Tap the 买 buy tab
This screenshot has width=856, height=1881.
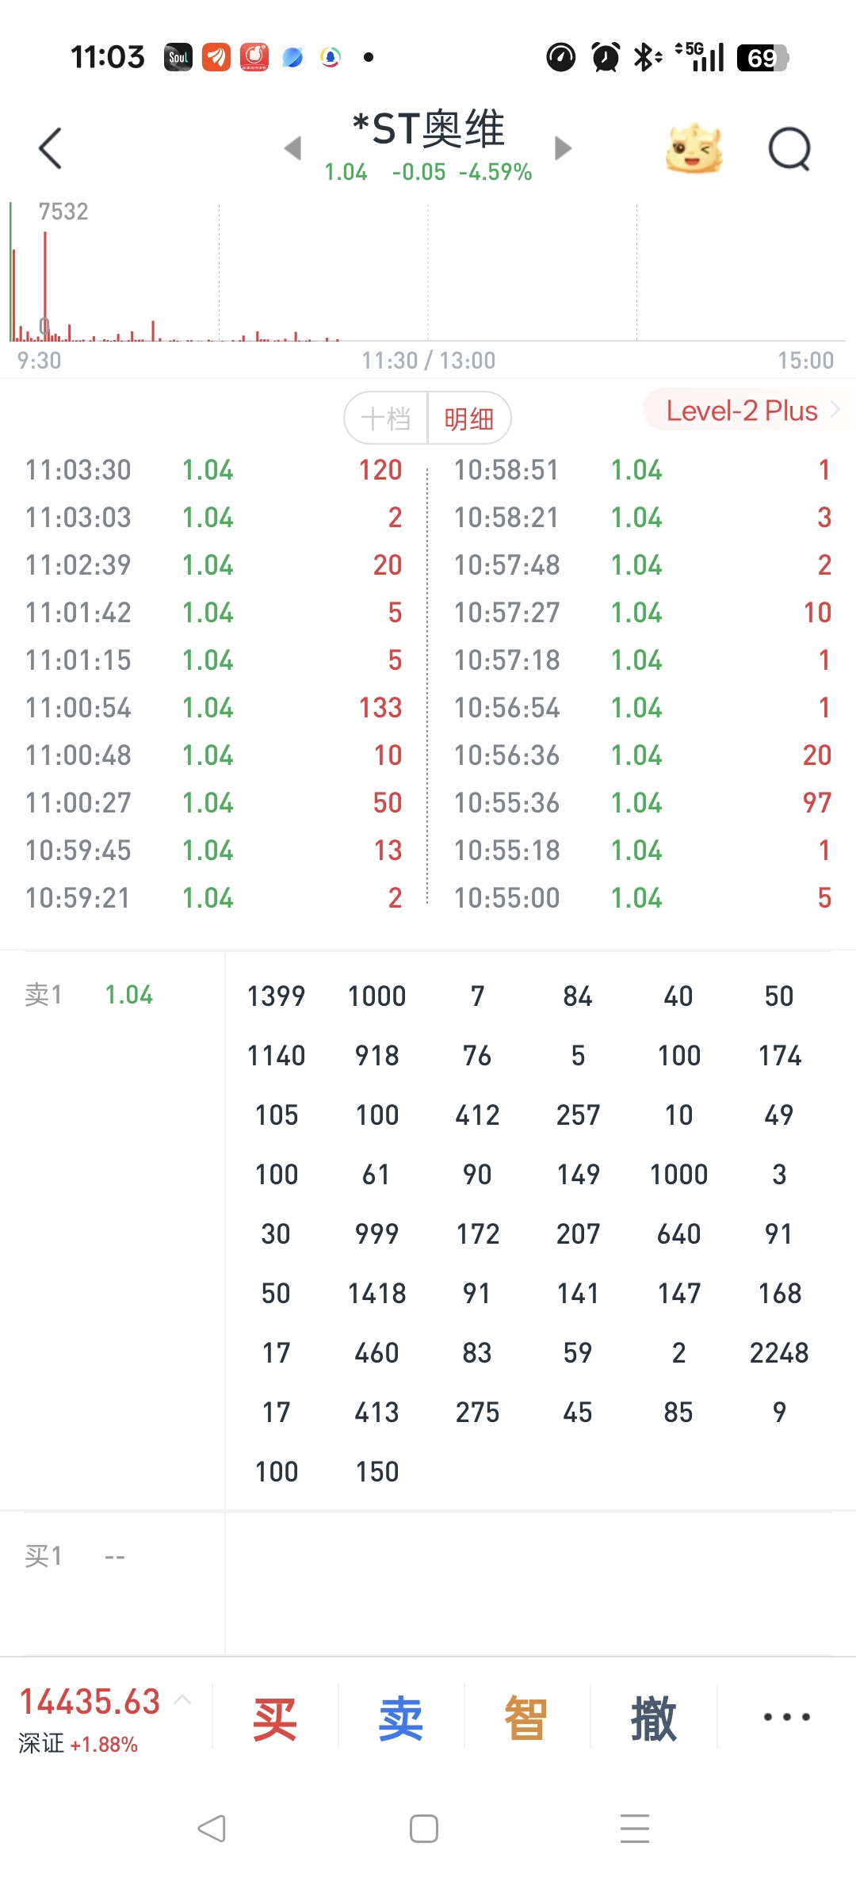coord(275,1719)
